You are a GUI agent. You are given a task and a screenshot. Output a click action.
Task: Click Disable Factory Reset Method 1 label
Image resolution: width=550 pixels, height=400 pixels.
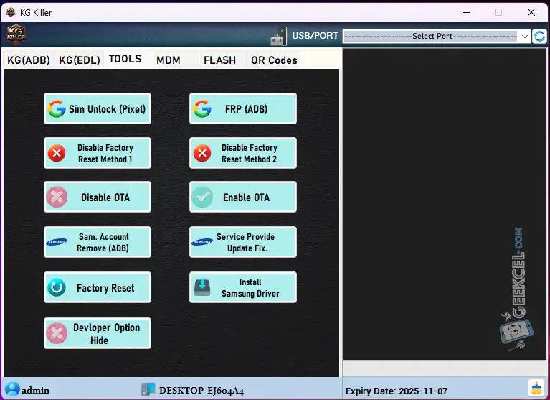[x=105, y=154]
